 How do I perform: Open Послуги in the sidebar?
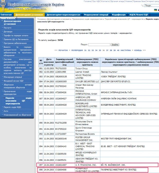point(7,28)
